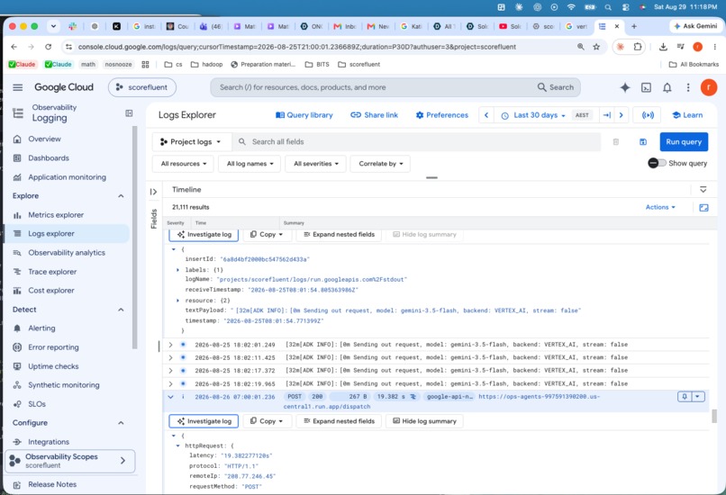Collapse the httpRequest object
Image resolution: width=726 pixels, height=495 pixels.
pos(177,446)
